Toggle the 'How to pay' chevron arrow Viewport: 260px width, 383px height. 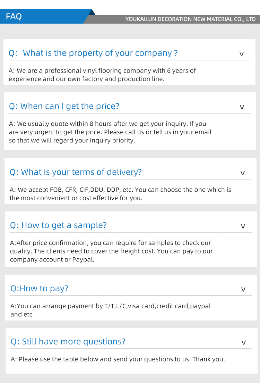[243, 290]
